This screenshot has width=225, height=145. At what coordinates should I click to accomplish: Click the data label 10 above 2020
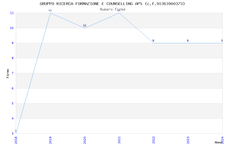click(84, 26)
